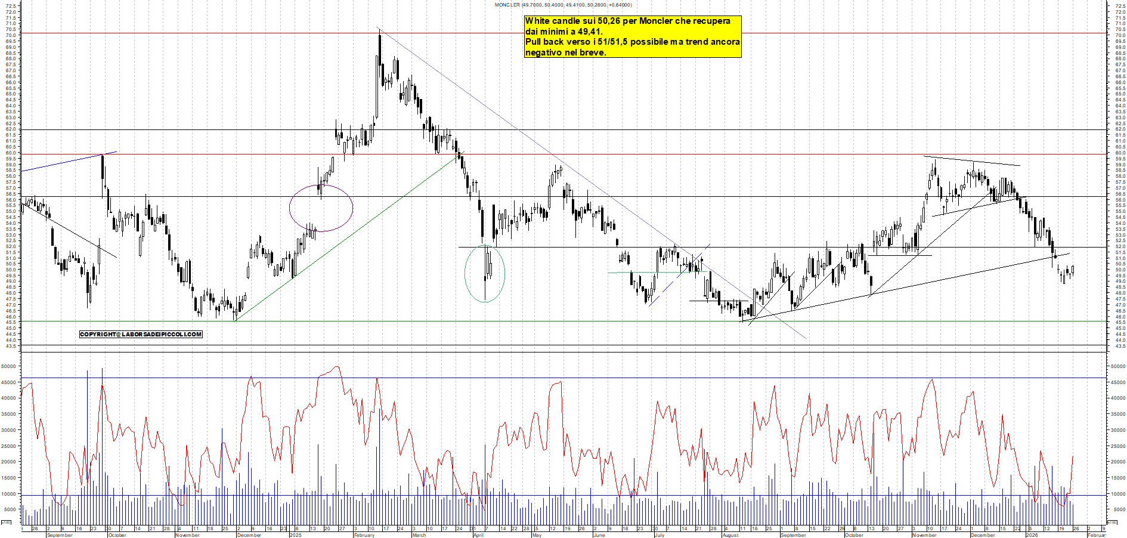Viewport: 1127px width, 538px height.
Task: Click the 2025 label on the time axis
Action: (x=295, y=535)
